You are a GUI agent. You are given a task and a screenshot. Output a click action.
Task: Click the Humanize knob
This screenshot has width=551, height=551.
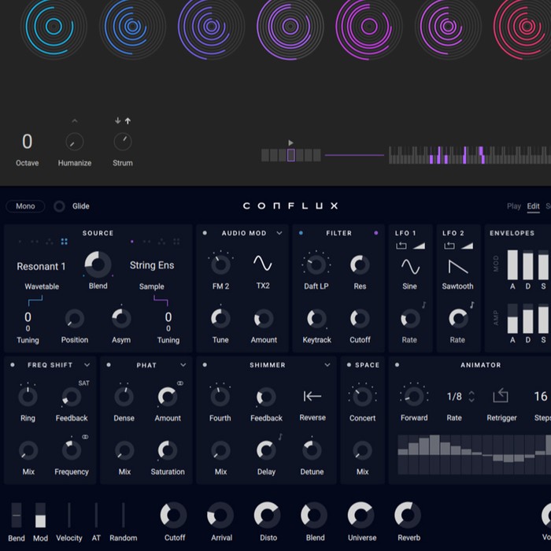click(75, 142)
